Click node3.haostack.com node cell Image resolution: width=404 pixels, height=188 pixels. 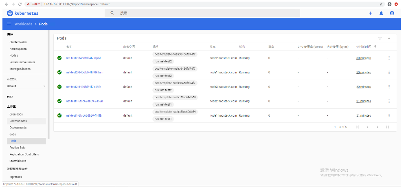pyautogui.click(x=223, y=86)
